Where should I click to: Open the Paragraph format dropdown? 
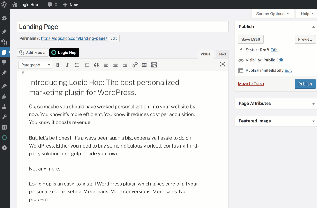35,65
